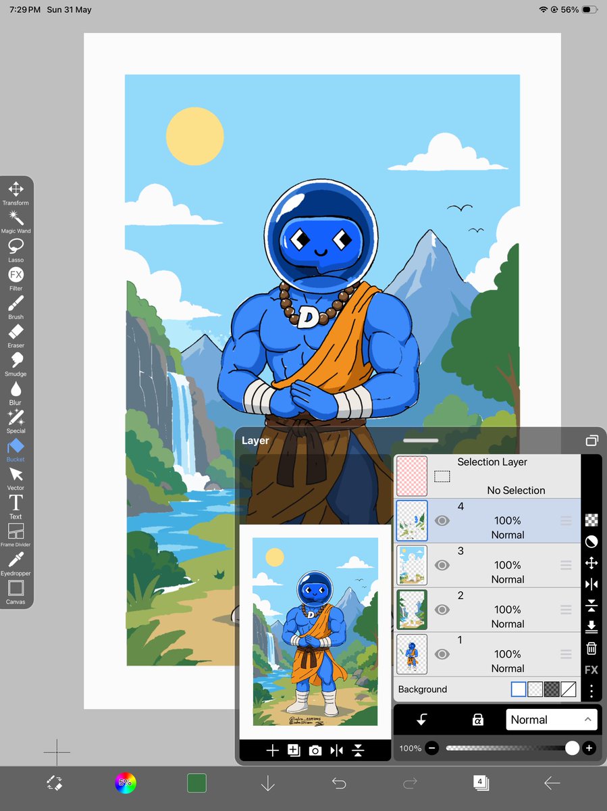
Task: Select the Smudge tool
Action: click(16, 364)
